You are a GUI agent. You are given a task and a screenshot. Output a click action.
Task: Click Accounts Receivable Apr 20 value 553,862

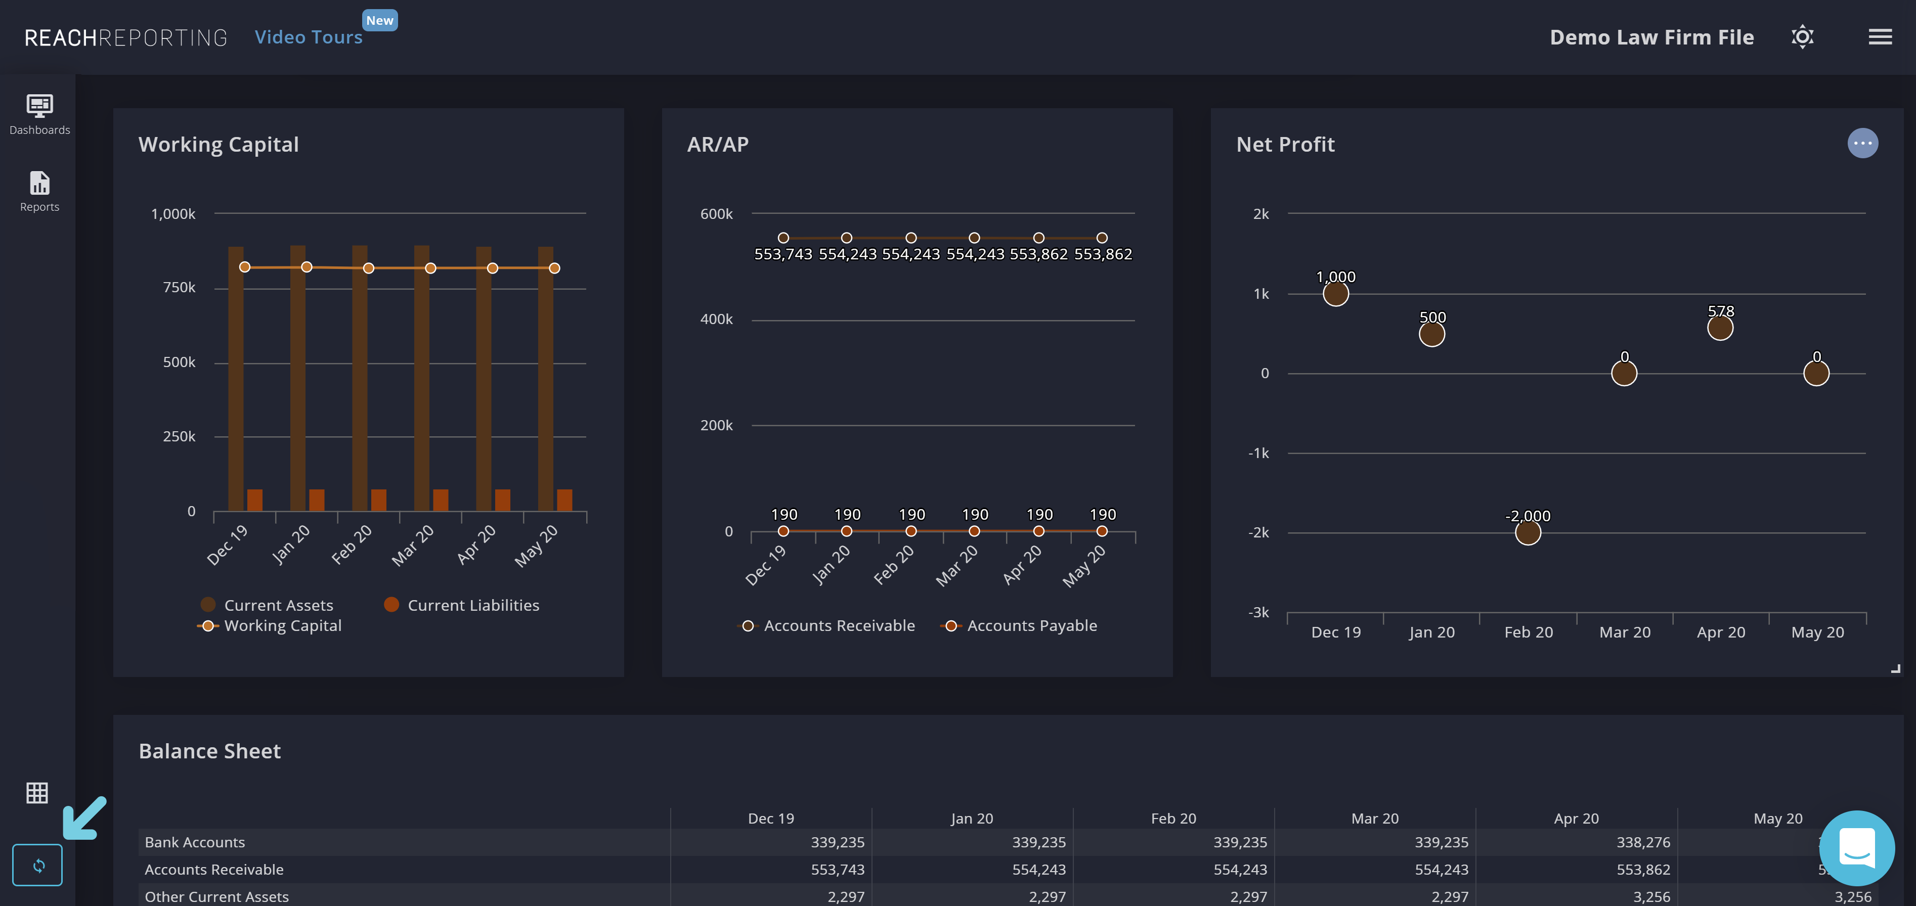click(x=1643, y=870)
